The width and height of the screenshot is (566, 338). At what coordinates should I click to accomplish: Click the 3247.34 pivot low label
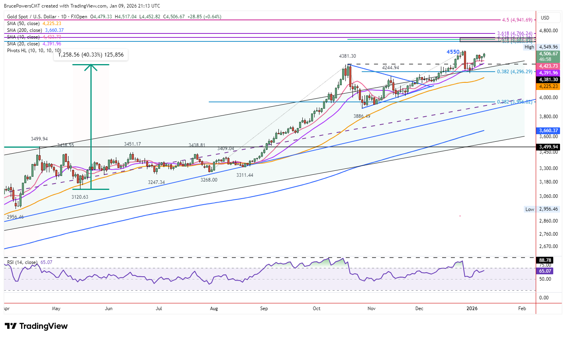[156, 182]
